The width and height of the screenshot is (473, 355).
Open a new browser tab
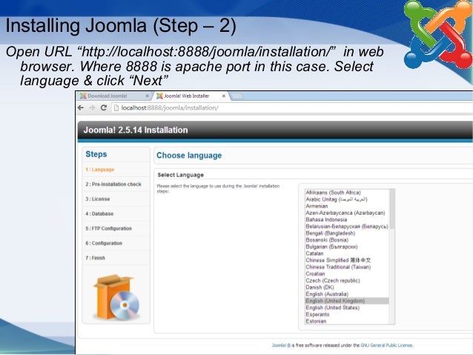click(237, 96)
